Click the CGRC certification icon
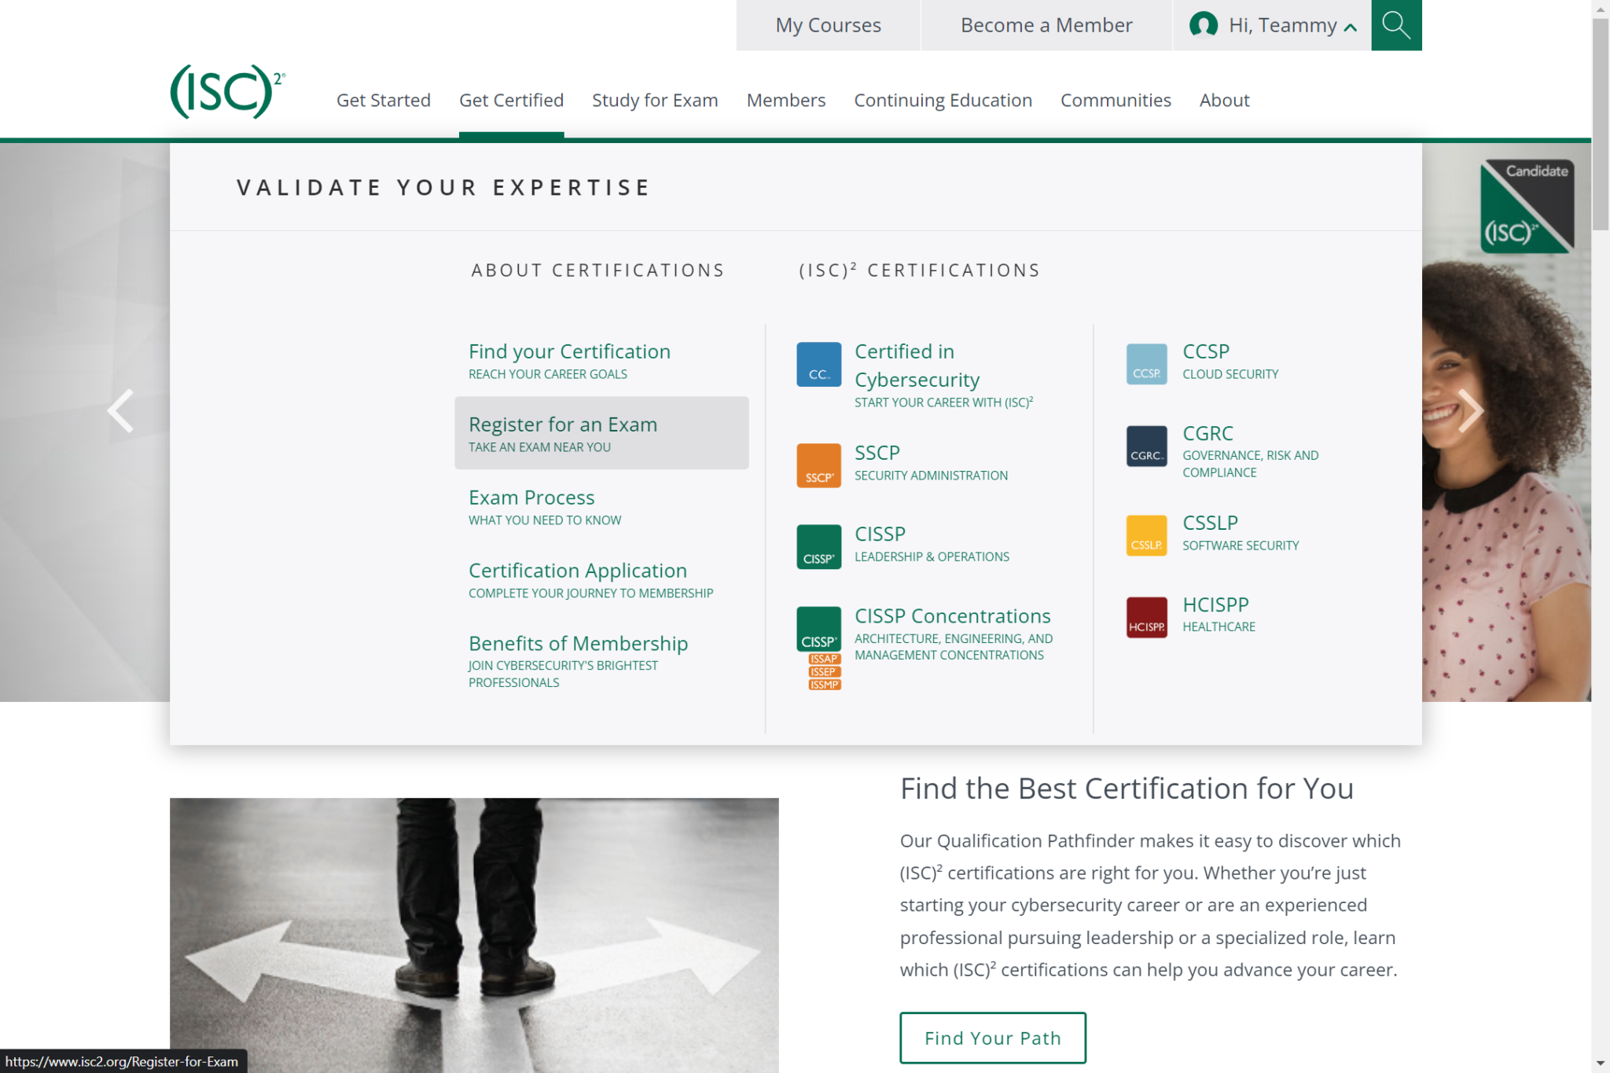 [x=1146, y=446]
